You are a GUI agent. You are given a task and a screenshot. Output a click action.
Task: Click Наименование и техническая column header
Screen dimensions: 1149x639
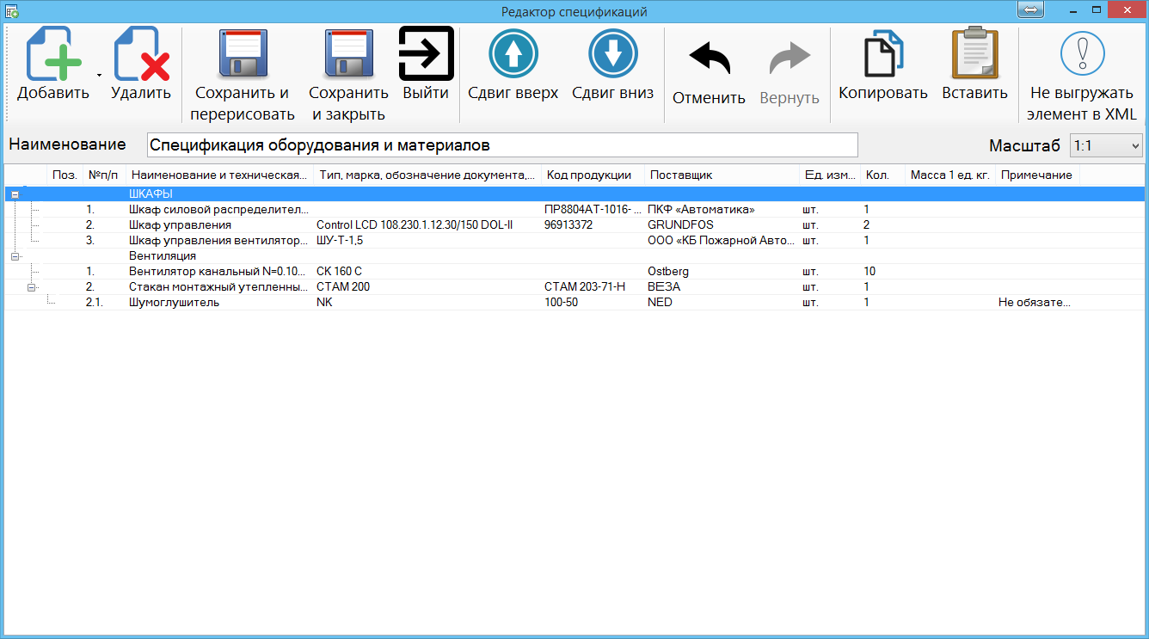220,175
